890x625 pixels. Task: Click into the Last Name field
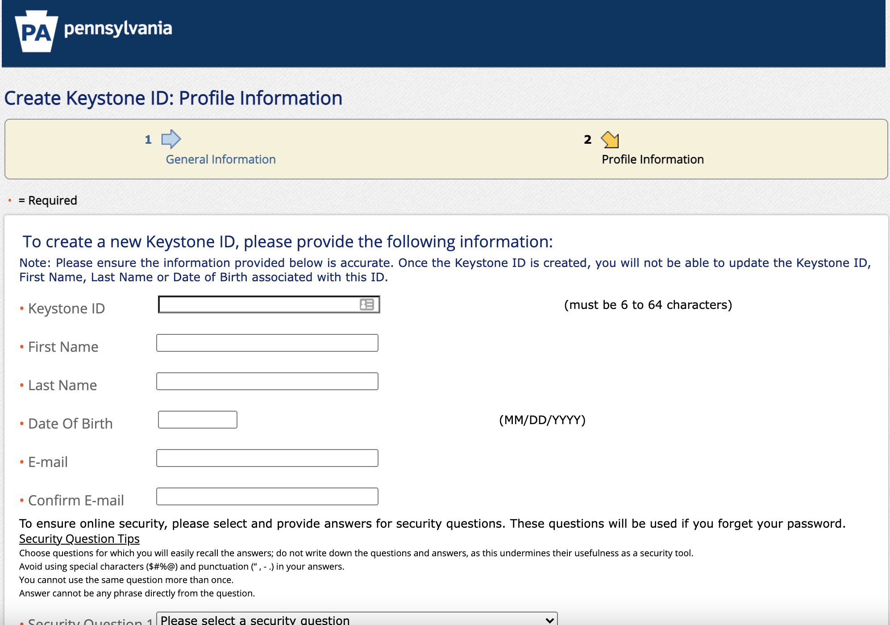click(x=267, y=381)
